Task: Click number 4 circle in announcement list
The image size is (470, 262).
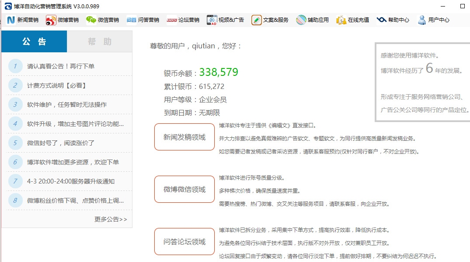Action: (15, 124)
